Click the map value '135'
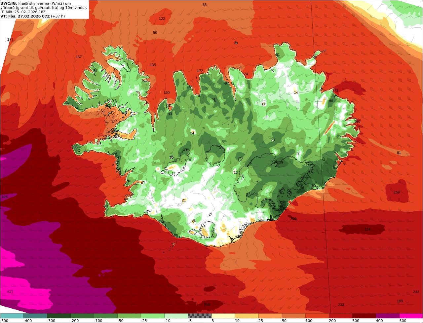The image size is (423, 323). (x=153, y=65)
